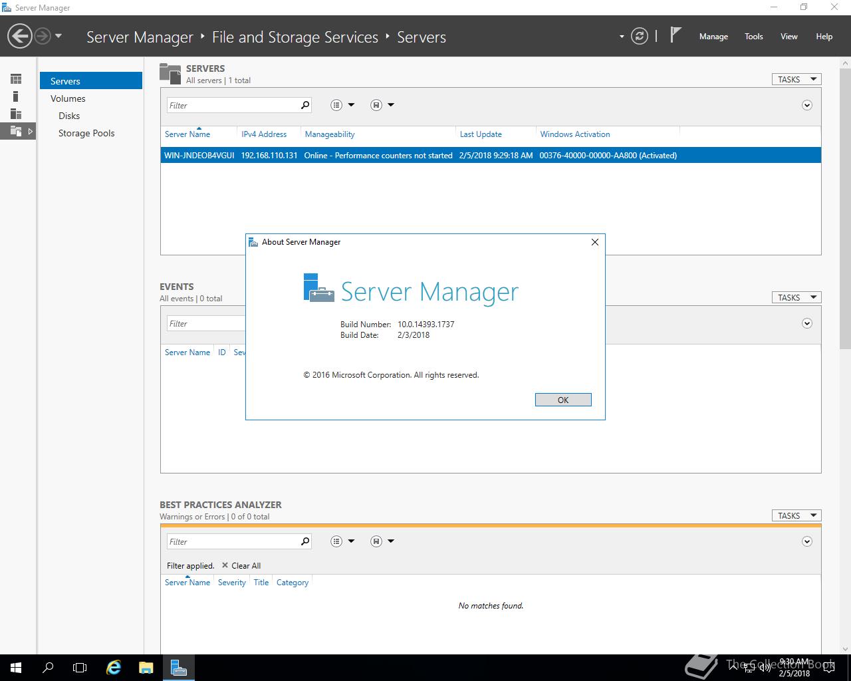
Task: Select the Dashboard icon in the left rail
Action: (x=16, y=79)
